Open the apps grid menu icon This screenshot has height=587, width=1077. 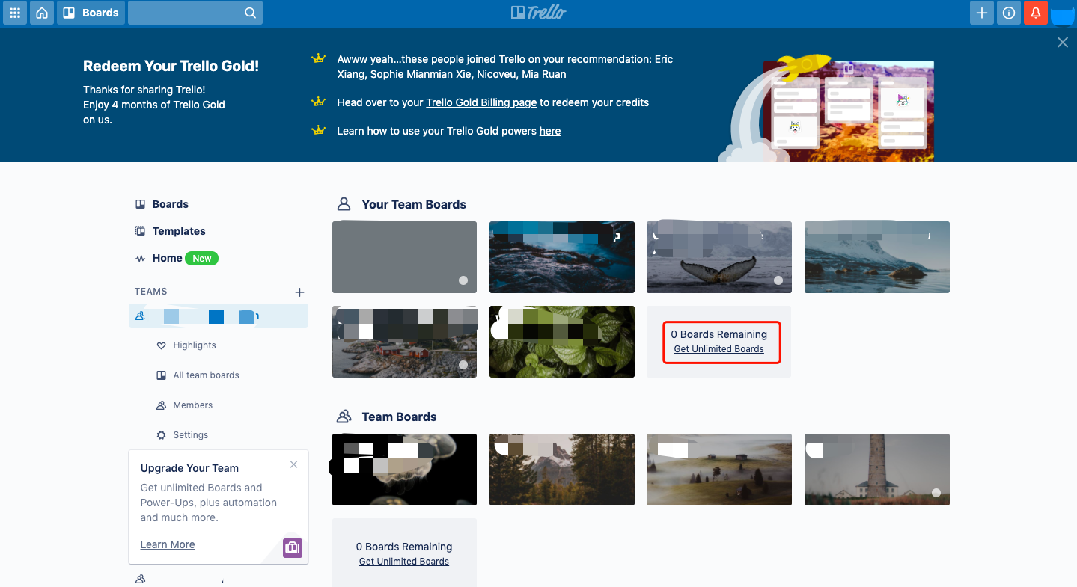point(15,13)
